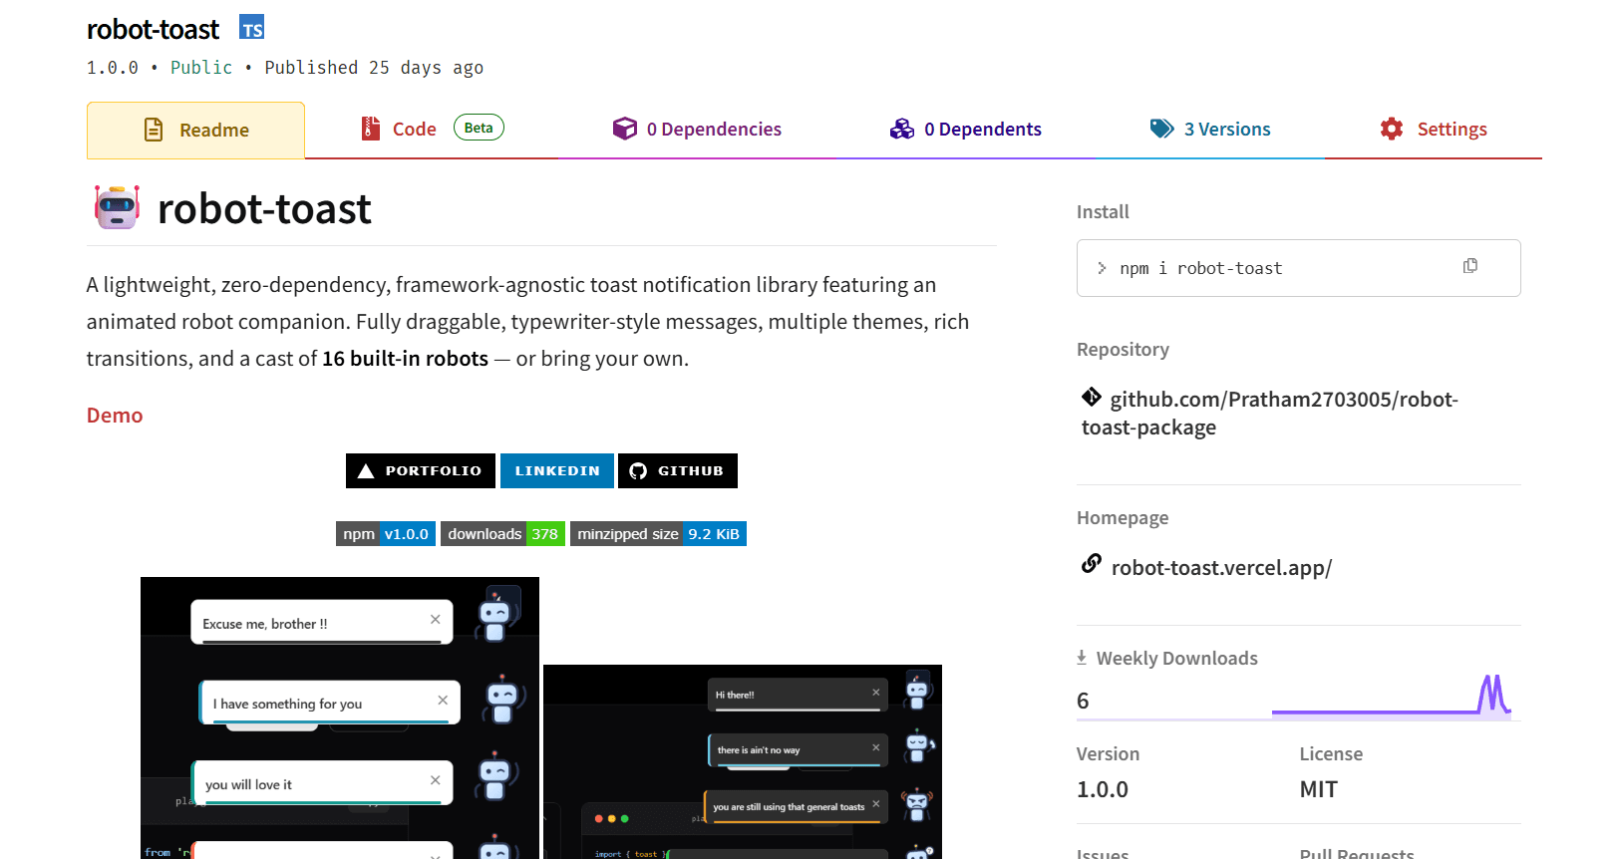This screenshot has height=859, width=1619.
Task: View the 0 Dependencies tab
Action: (x=697, y=130)
